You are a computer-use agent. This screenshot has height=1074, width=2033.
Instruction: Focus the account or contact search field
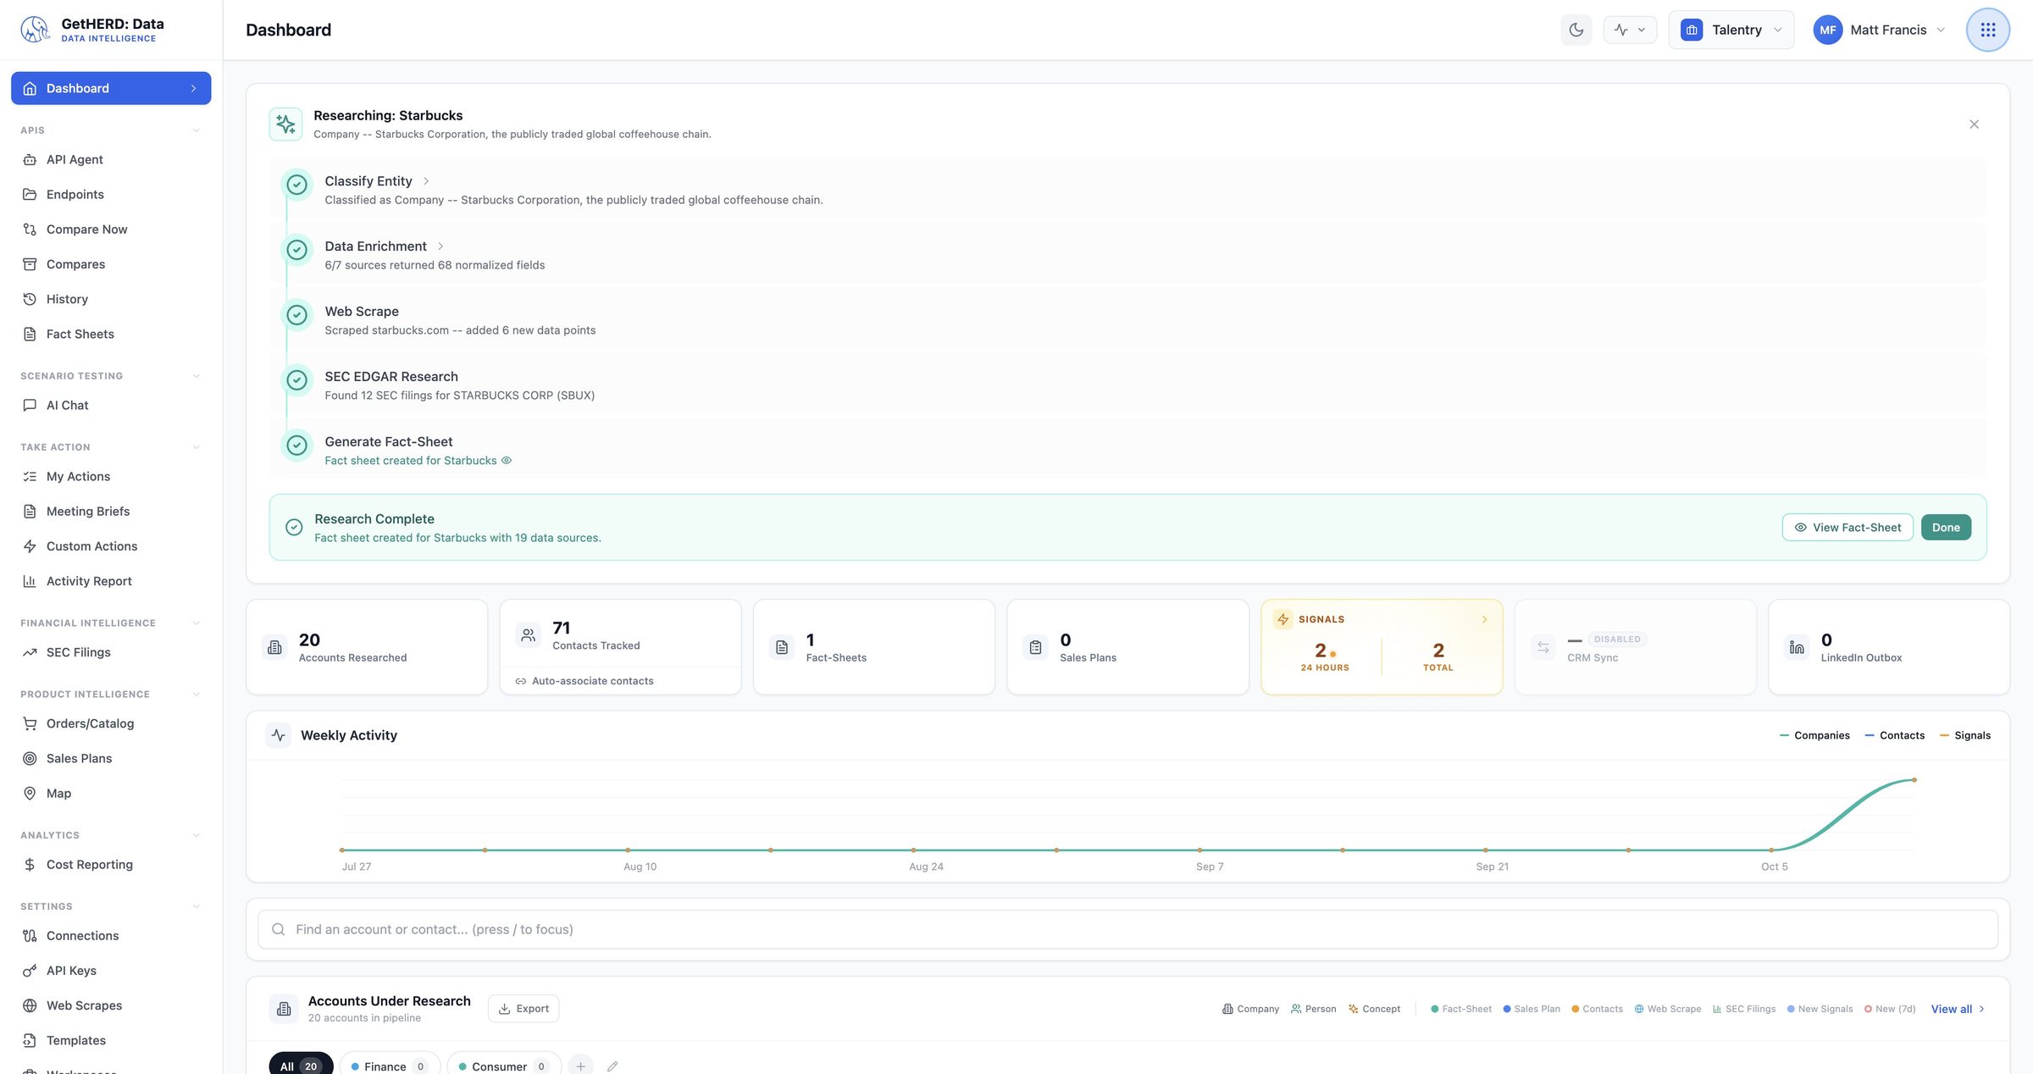pyautogui.click(x=1127, y=929)
